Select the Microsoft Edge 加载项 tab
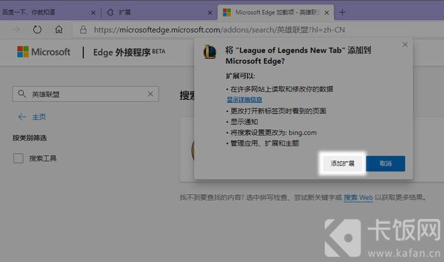The image size is (444, 262). click(x=275, y=13)
